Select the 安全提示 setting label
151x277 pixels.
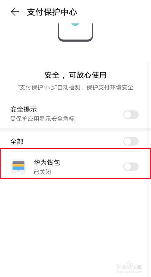point(23,110)
